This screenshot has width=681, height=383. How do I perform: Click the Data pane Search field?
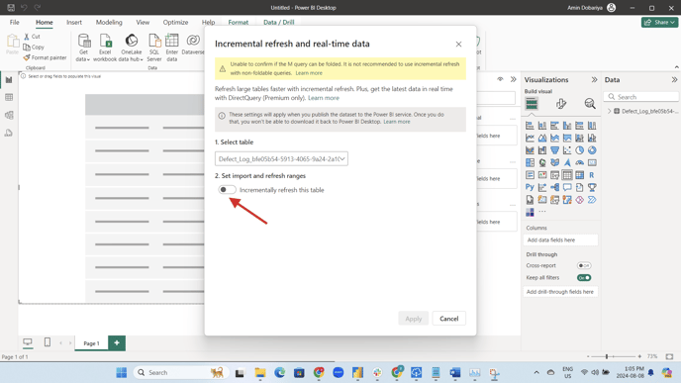pos(641,97)
